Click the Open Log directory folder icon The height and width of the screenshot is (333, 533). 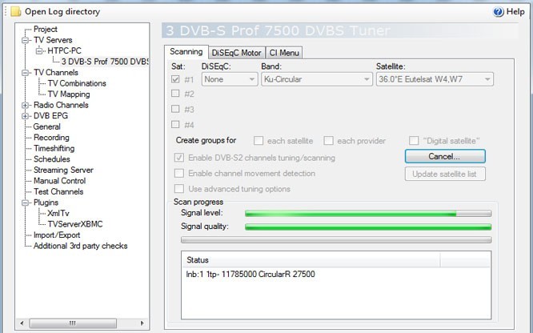click(x=15, y=11)
